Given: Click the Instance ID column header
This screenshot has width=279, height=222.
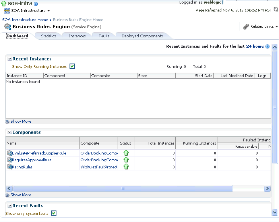Looking at the screenshot, I should click(25, 75).
